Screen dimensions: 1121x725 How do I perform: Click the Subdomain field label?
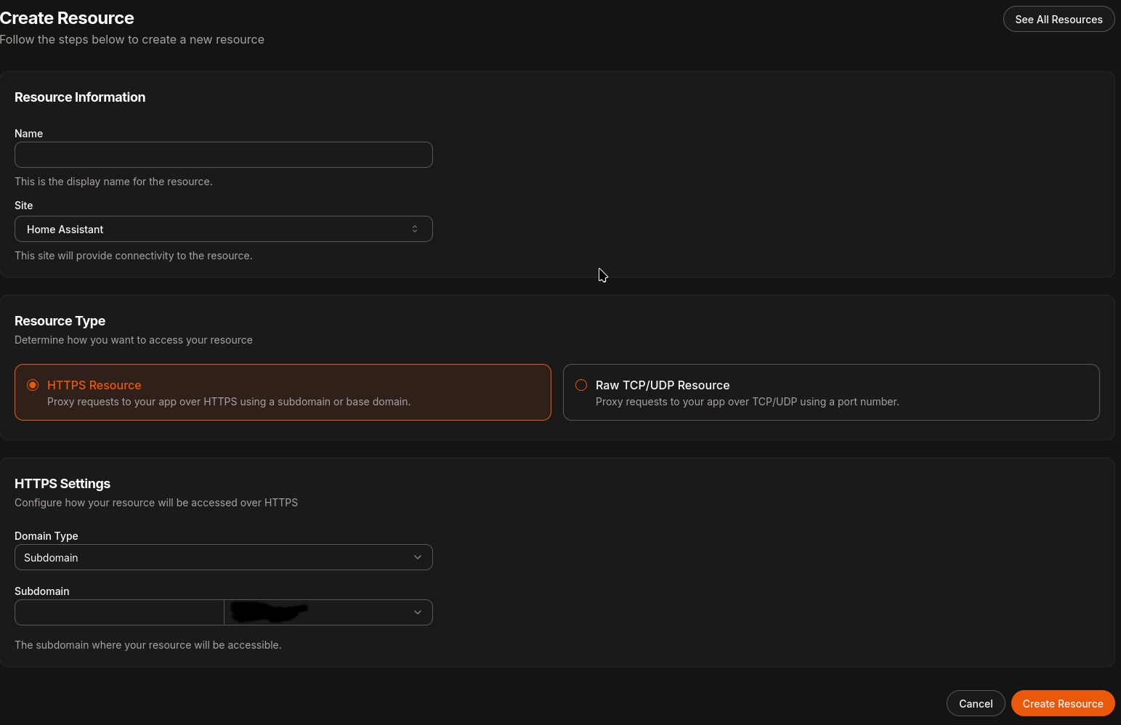point(42,591)
